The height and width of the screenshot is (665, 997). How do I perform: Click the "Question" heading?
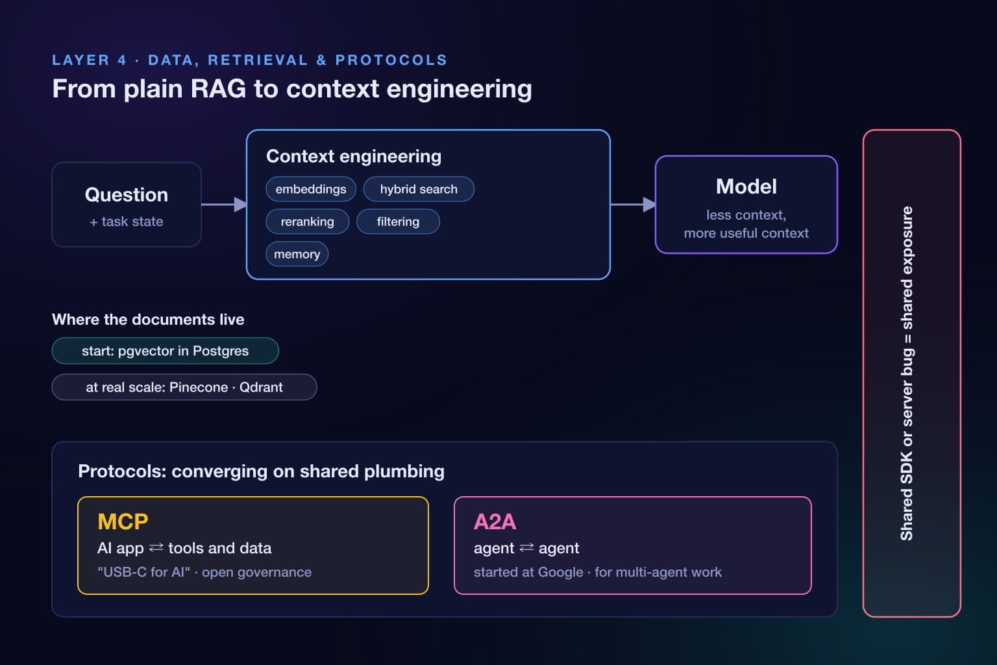127,195
